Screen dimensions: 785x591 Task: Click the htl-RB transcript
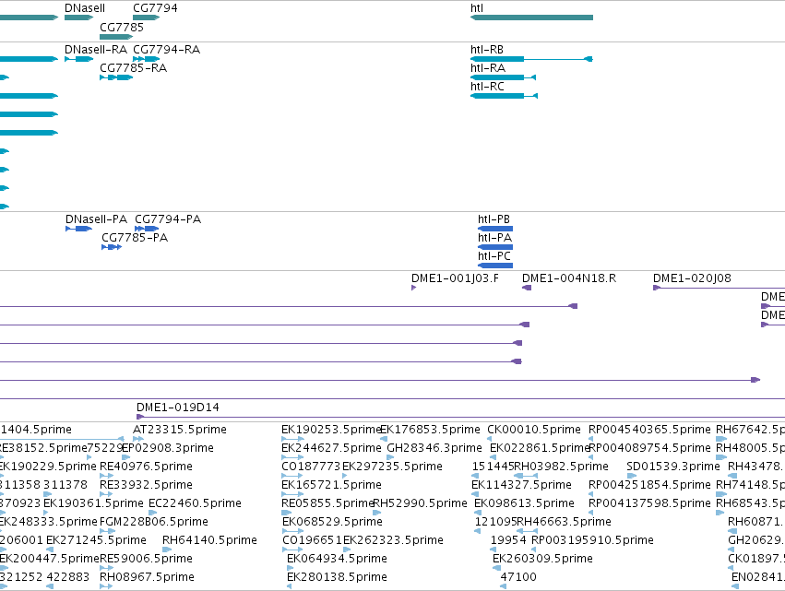[x=531, y=59]
